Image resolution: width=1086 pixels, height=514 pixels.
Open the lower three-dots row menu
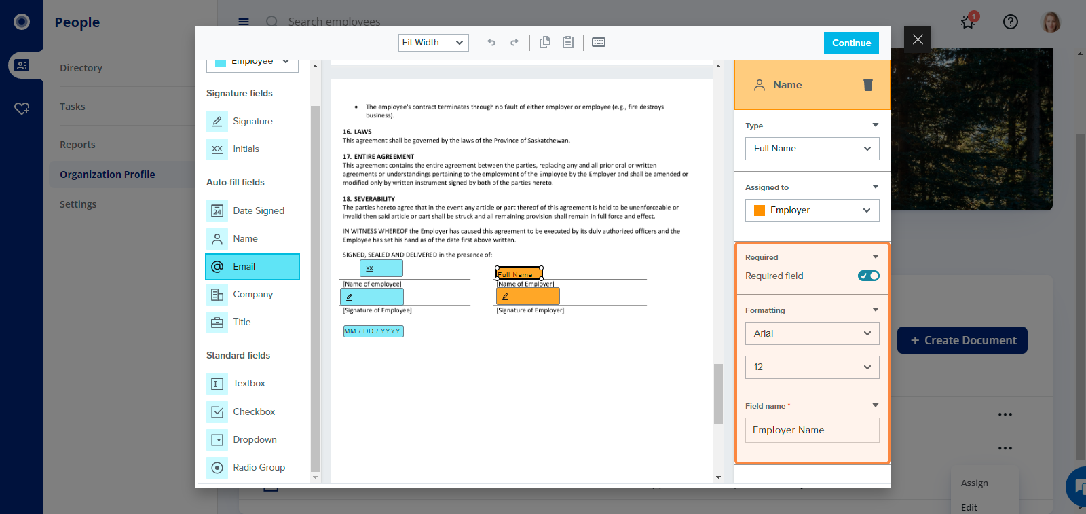(1005, 448)
